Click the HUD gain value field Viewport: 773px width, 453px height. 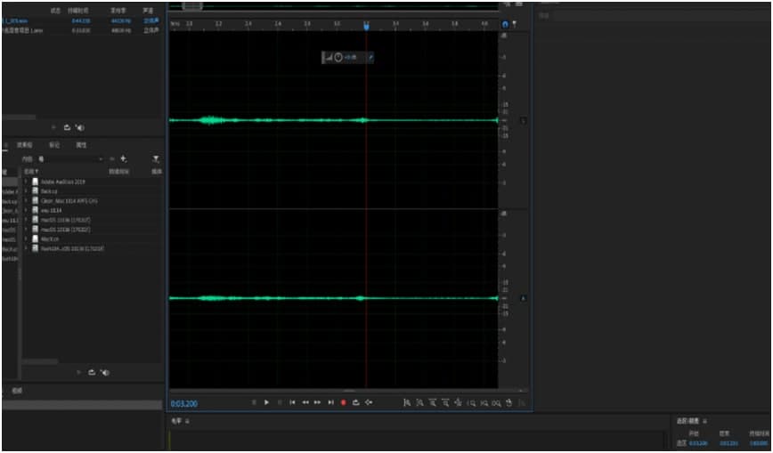pos(351,58)
